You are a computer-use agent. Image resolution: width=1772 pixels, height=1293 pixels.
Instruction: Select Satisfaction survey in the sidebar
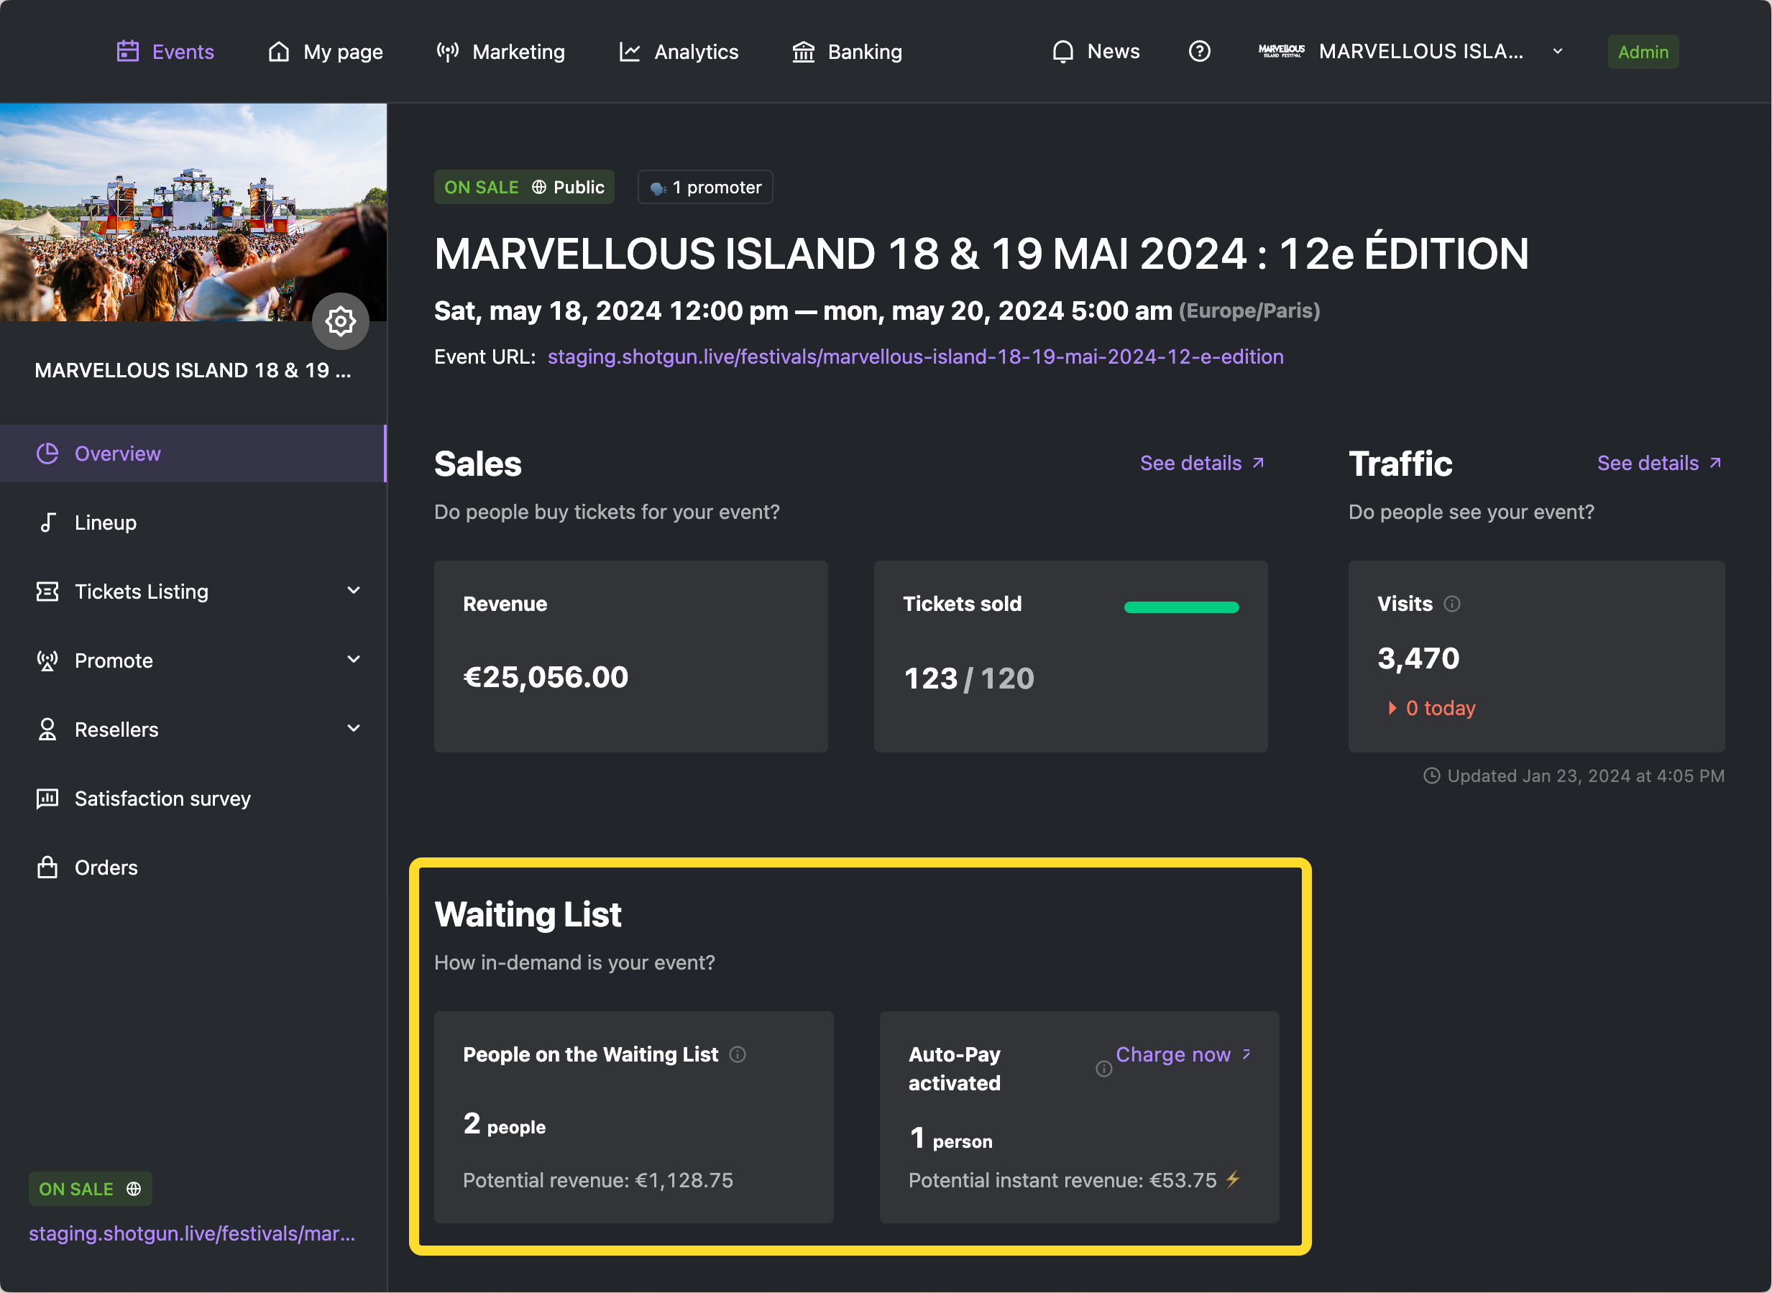[x=193, y=799]
